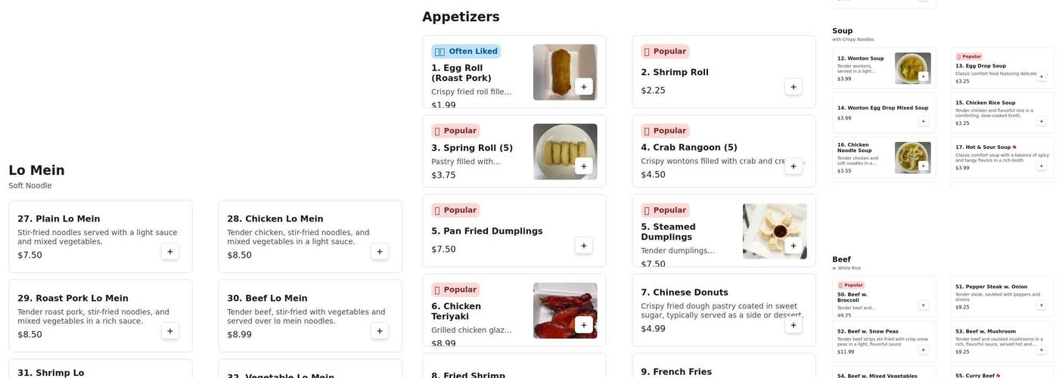Image resolution: width=1059 pixels, height=378 pixels.
Task: Add Spring Roll (5) using plus icon
Action: [x=583, y=166]
